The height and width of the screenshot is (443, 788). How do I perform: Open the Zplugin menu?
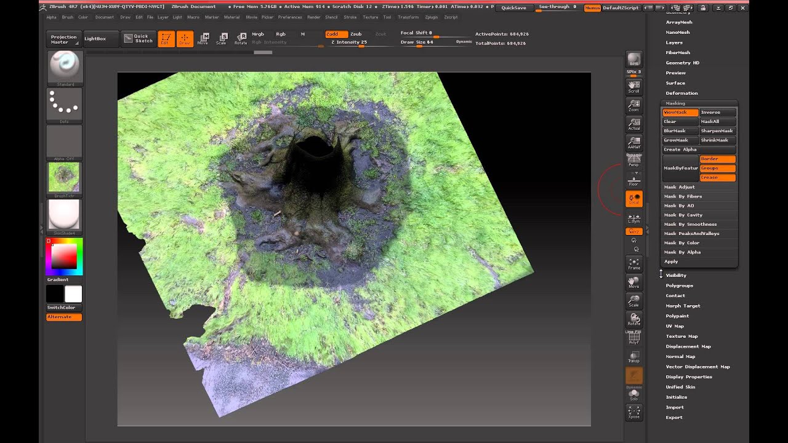pyautogui.click(x=431, y=17)
